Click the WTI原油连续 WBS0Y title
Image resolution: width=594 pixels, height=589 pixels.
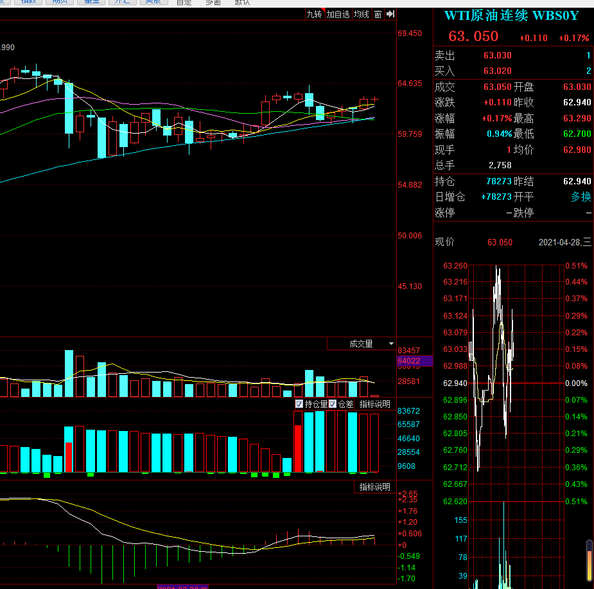[511, 15]
